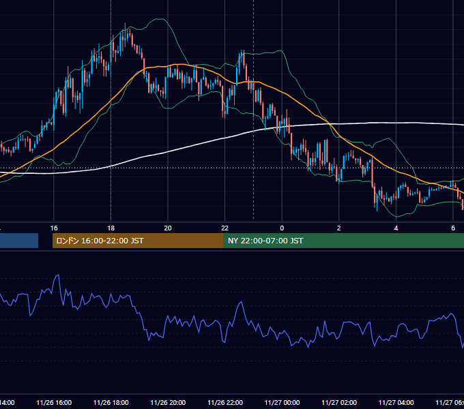Click the candlestick low before 04:00
The height and width of the screenshot is (409, 464).
377,201
